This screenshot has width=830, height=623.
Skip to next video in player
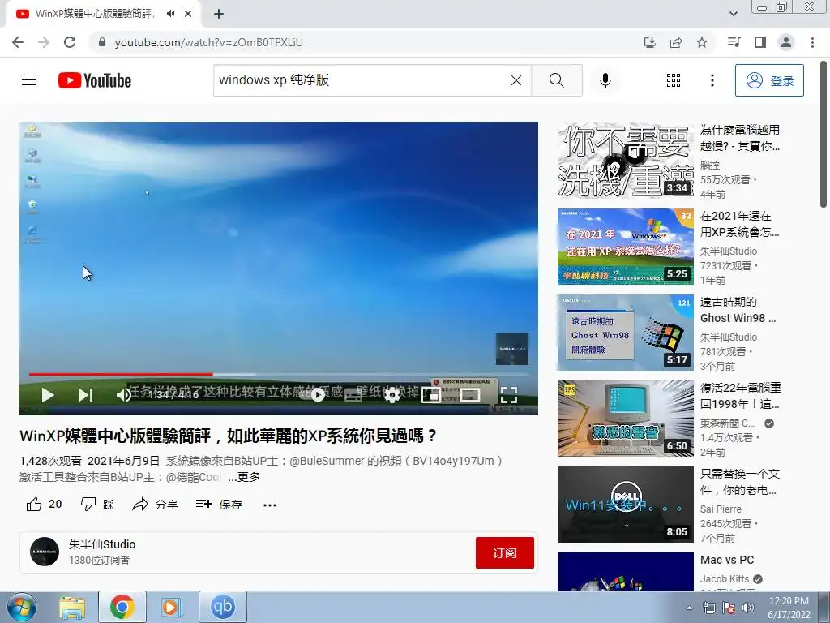point(86,395)
